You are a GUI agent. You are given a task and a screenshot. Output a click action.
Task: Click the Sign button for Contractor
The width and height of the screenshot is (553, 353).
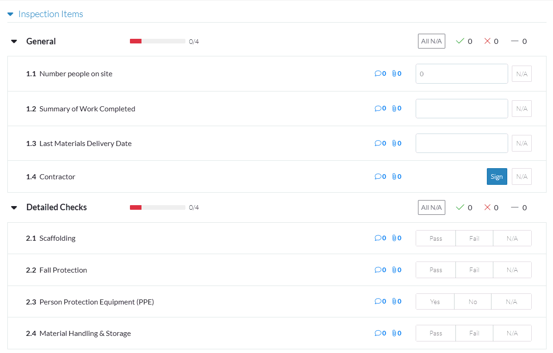click(497, 176)
